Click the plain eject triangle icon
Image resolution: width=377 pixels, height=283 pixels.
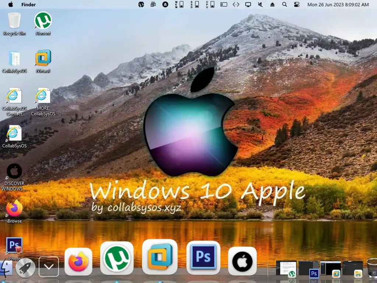coord(272,4)
